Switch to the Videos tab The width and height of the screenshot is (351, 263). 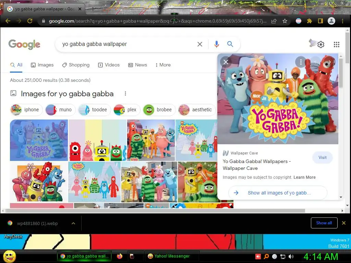[x=109, y=65]
